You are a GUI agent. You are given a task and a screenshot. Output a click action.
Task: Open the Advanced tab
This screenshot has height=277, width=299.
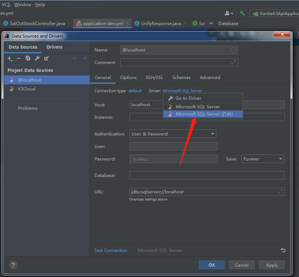coord(210,78)
